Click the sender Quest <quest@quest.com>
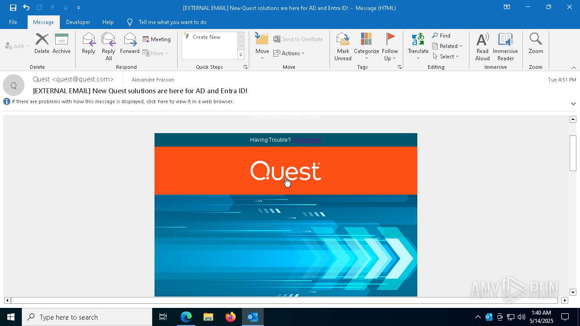The width and height of the screenshot is (580, 326). tap(73, 79)
